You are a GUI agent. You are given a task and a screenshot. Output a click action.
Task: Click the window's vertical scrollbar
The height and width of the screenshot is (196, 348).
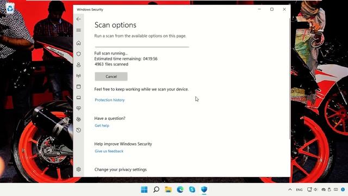point(289,78)
